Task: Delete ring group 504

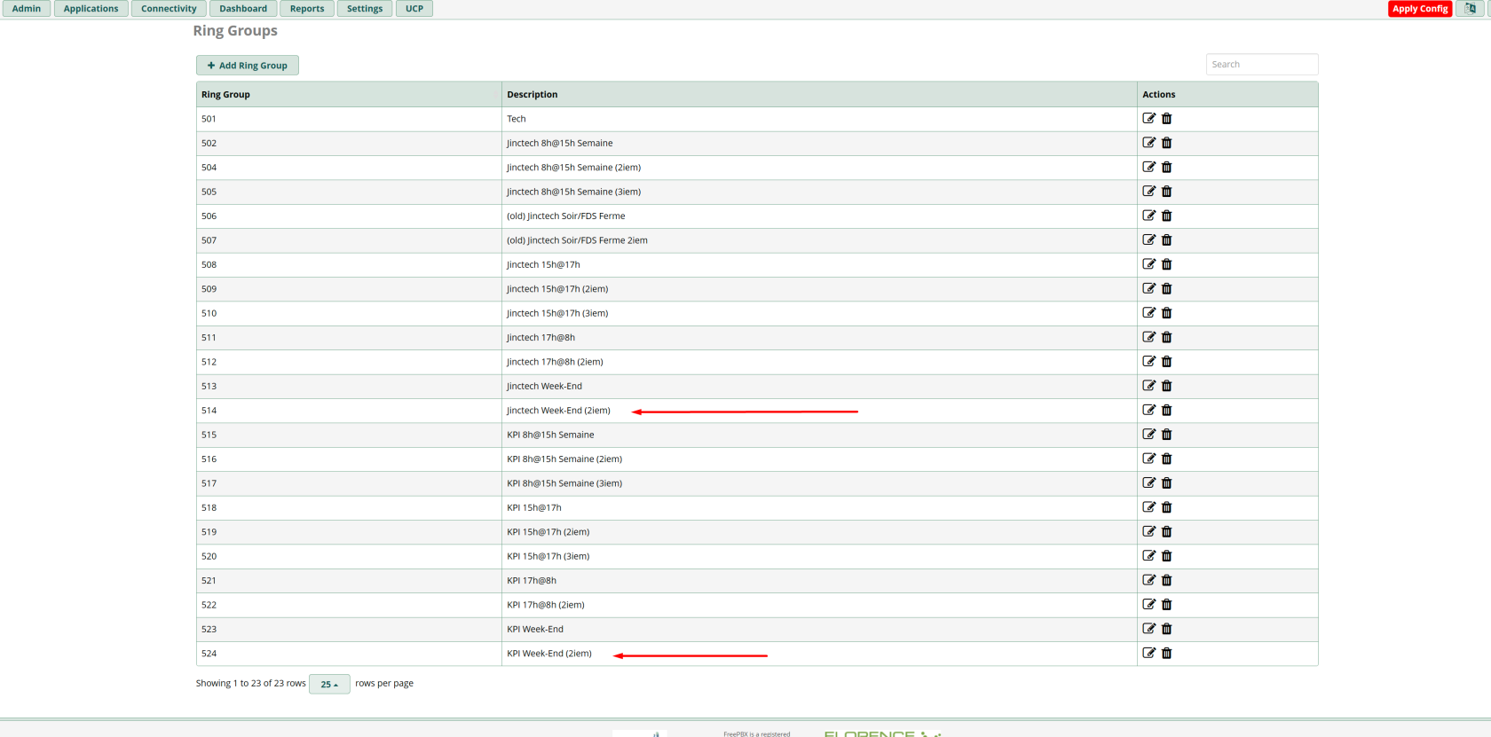Action: coord(1167,167)
